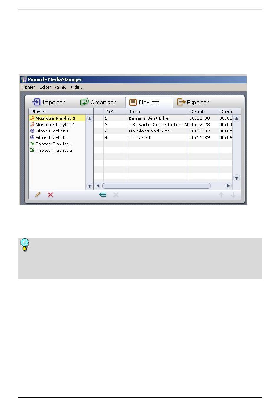
Task: Click music note icon of Musique Playlist 1
Action: coord(32,118)
